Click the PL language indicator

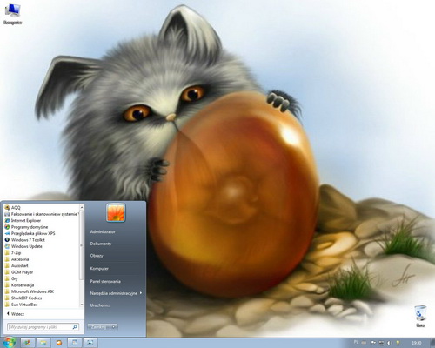(x=356, y=343)
